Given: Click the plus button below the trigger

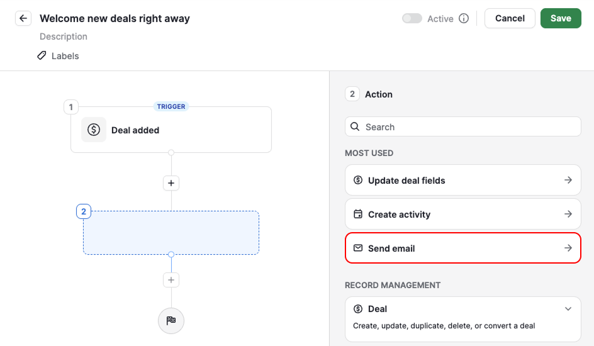Looking at the screenshot, I should (x=171, y=183).
